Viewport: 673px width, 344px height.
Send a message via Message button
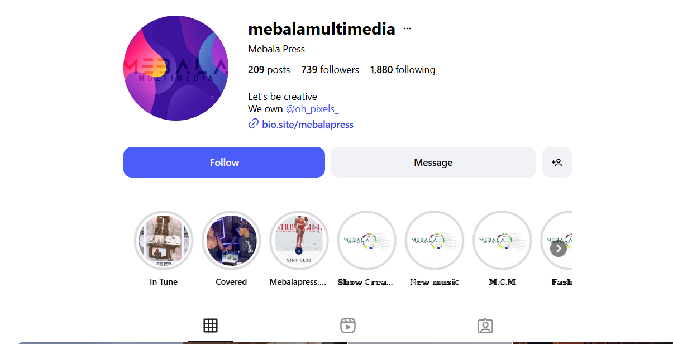coord(433,163)
